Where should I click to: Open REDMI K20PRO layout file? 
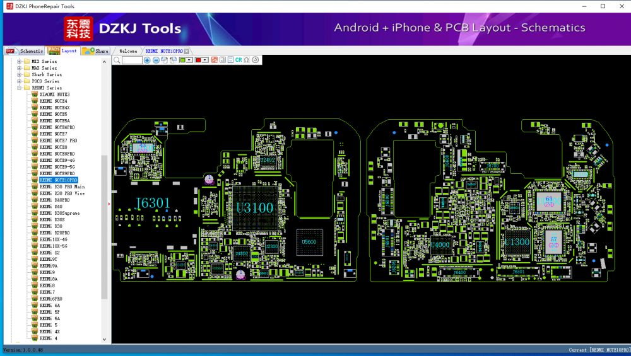click(55, 233)
